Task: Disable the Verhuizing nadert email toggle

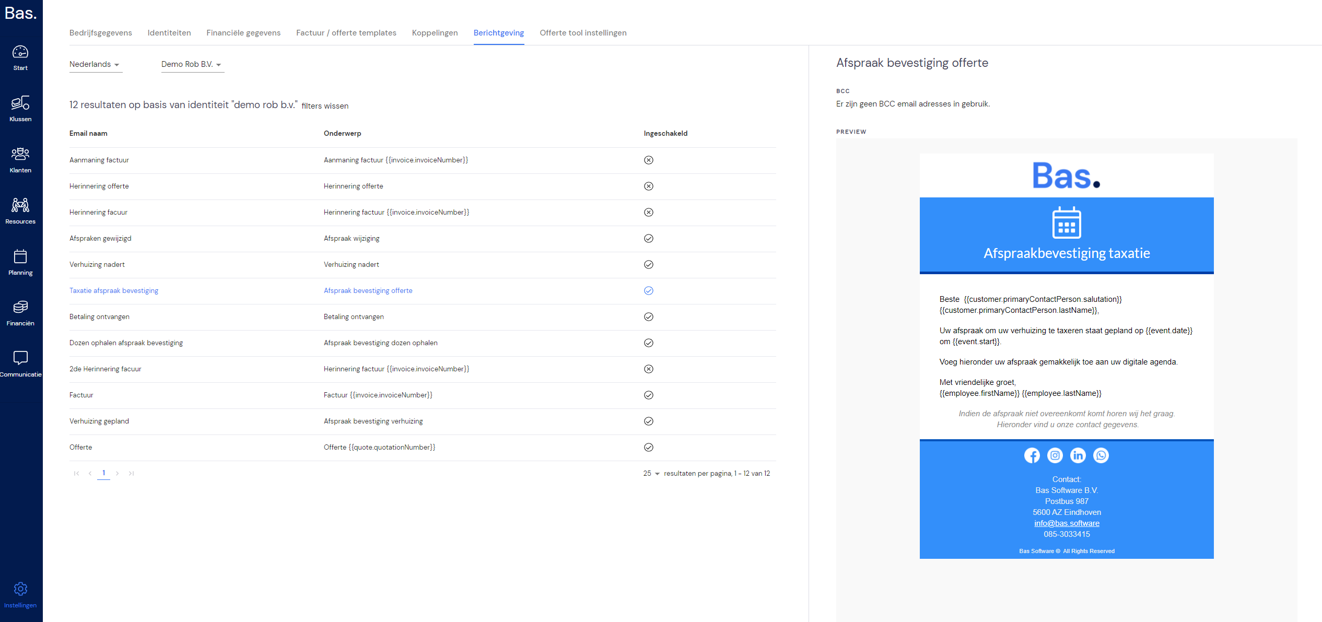Action: (x=648, y=265)
